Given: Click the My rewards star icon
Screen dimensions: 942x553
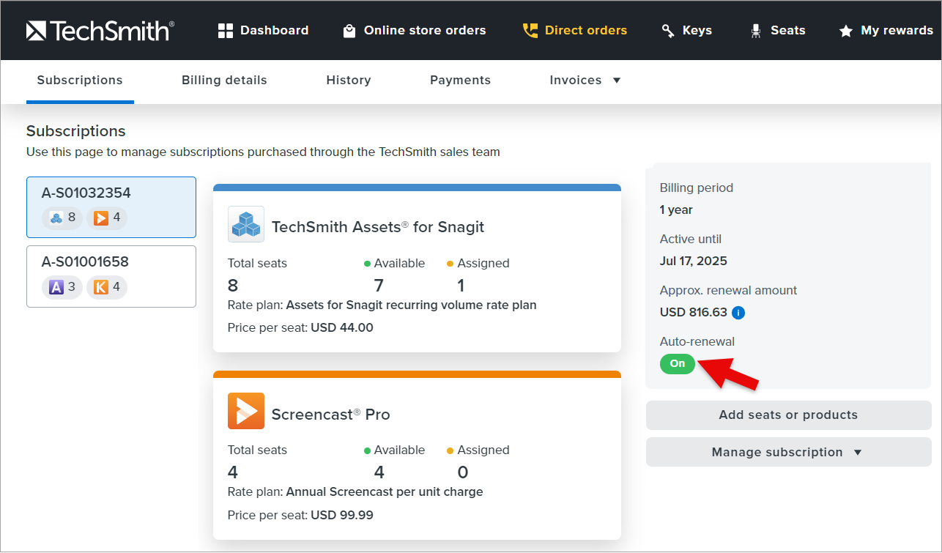Looking at the screenshot, I should click(x=846, y=31).
